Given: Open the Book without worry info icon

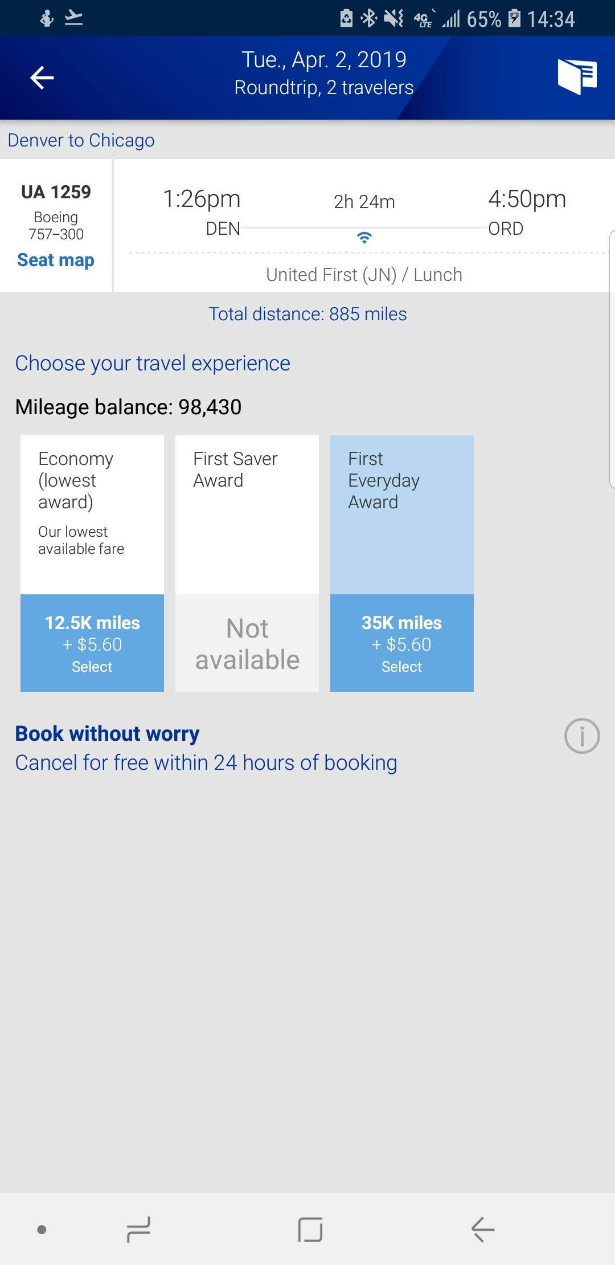Looking at the screenshot, I should click(581, 736).
